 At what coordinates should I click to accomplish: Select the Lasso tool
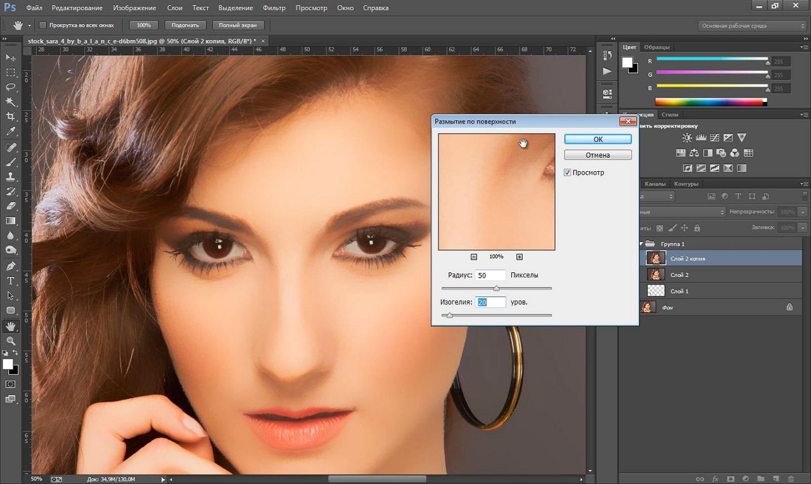coord(11,87)
